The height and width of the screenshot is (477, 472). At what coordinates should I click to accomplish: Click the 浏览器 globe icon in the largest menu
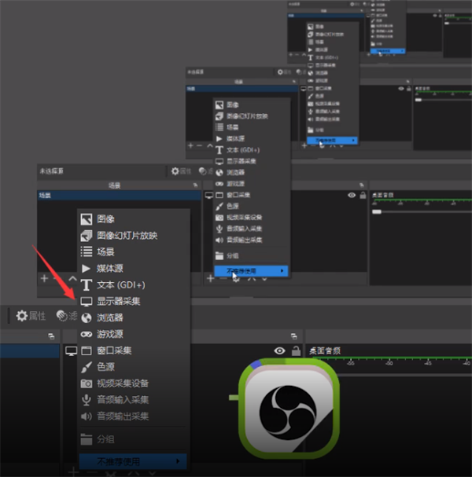tap(87, 318)
